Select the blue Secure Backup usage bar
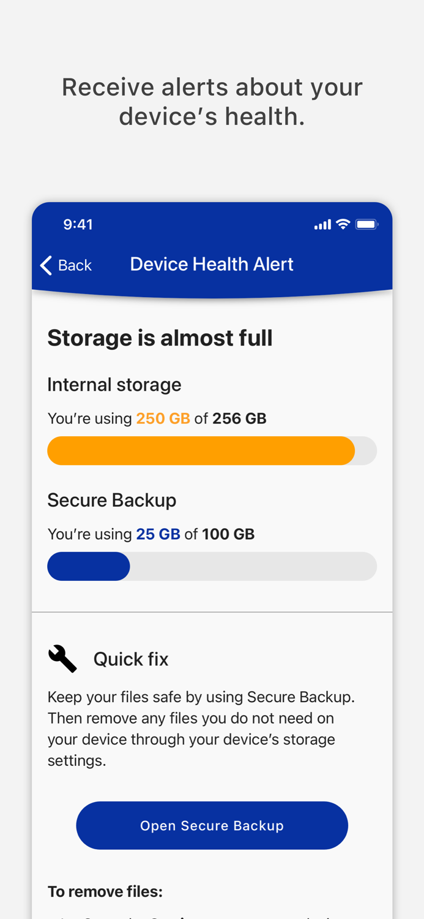The width and height of the screenshot is (424, 919). tap(89, 565)
